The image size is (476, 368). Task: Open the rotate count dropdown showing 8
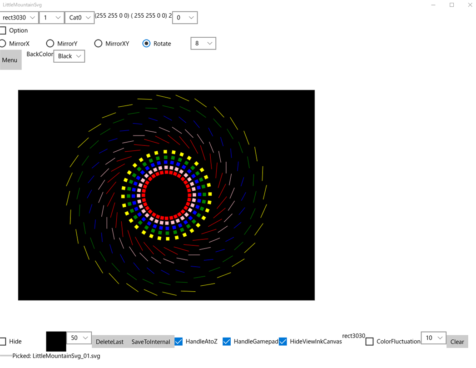pyautogui.click(x=203, y=44)
